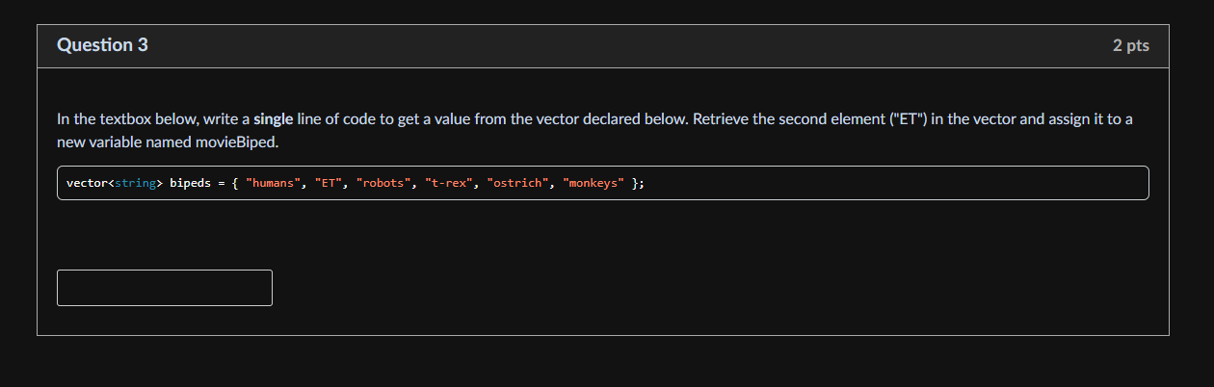Screen dimensions: 1214x387
Task: Click the "vector" keyword in the code
Action: (87, 183)
